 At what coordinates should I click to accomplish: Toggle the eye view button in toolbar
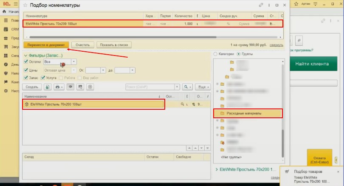(70, 87)
